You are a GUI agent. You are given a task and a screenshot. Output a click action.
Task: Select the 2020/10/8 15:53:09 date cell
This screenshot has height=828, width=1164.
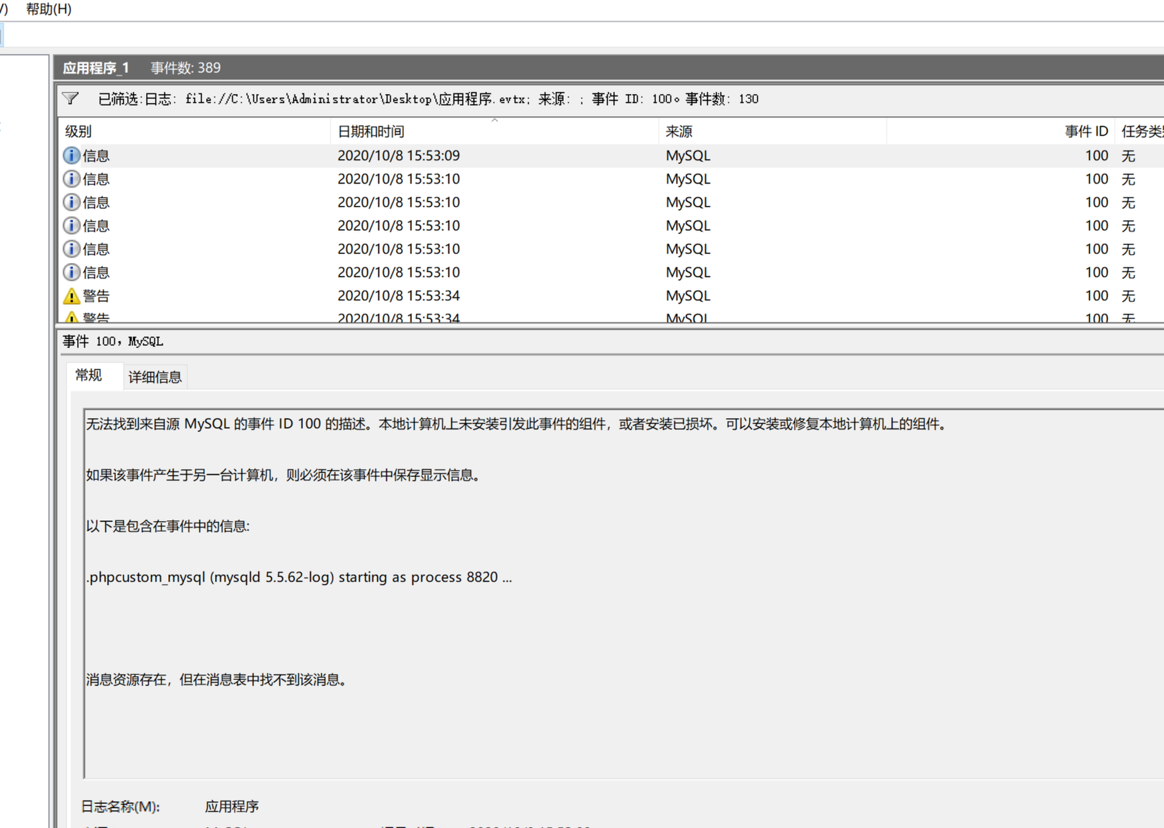(x=398, y=156)
